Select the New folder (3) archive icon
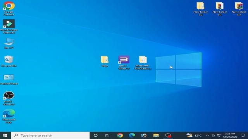Viewport: 248px width, 139px height. pyautogui.click(x=239, y=9)
